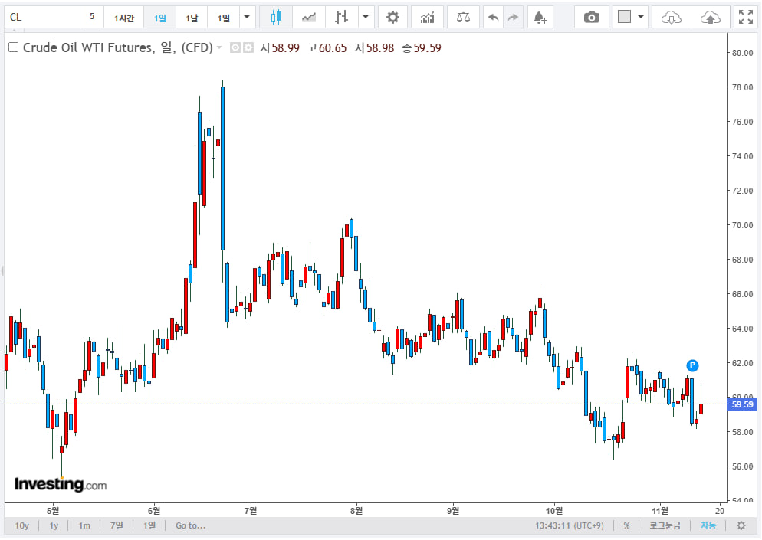Collapse the Crude Oil WTI Futures legend
This screenshot has width=762, height=540.
[x=13, y=47]
